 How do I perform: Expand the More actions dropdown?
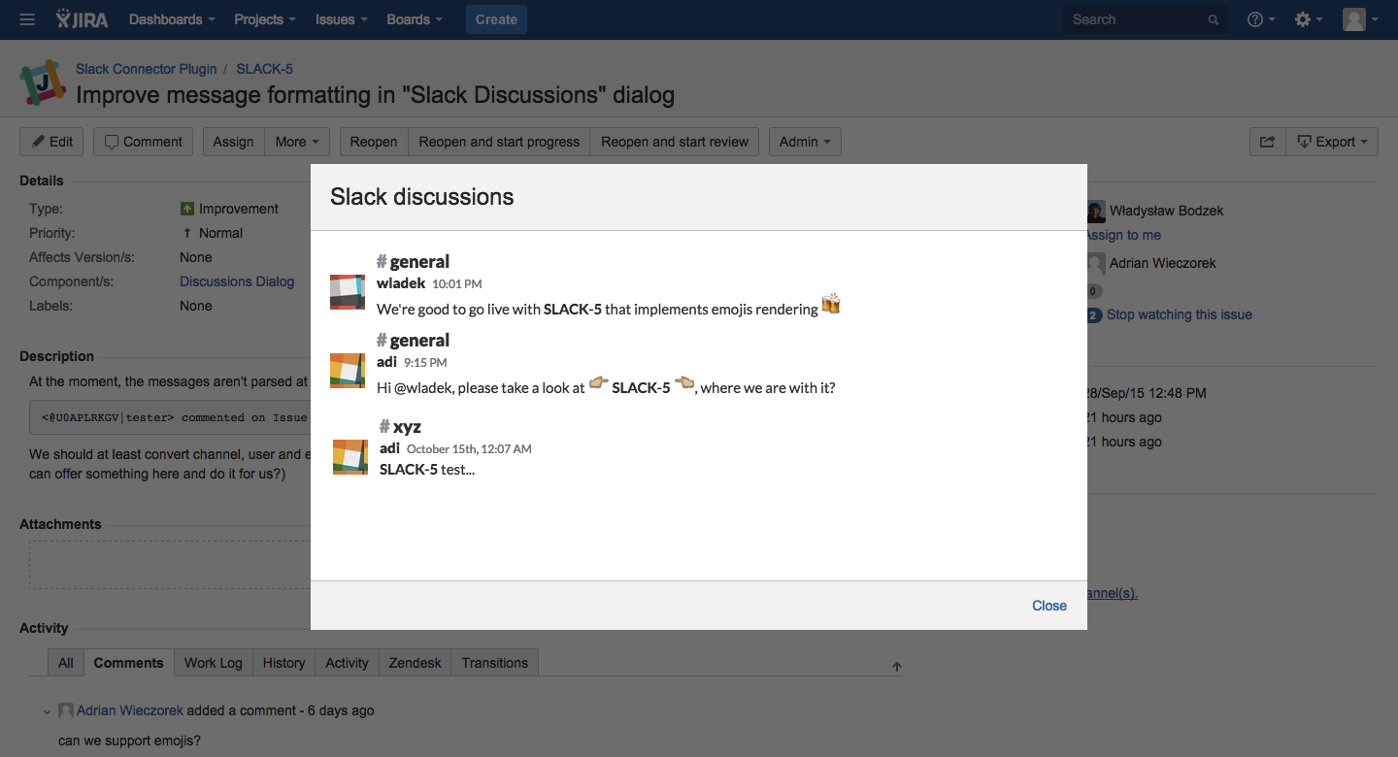pos(297,142)
